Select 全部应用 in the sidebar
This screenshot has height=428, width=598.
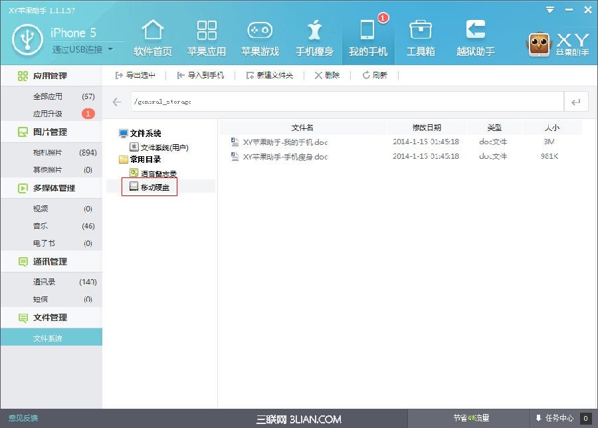click(x=48, y=96)
